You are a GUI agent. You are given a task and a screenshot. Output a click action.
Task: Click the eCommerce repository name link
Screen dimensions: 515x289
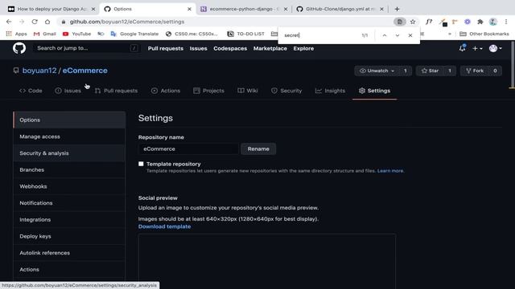tap(85, 71)
